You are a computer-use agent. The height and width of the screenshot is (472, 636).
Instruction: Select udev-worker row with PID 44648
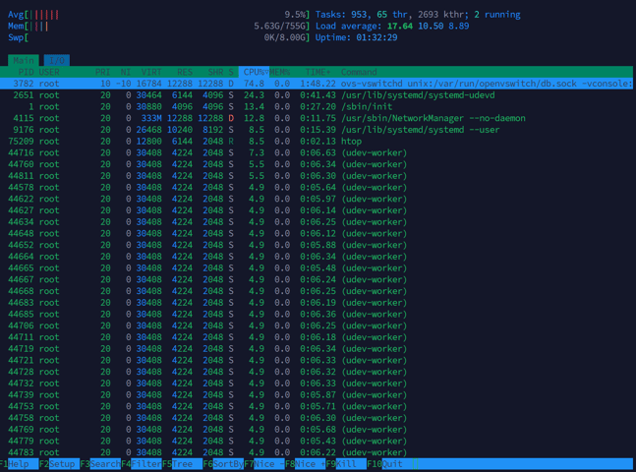coord(317,233)
